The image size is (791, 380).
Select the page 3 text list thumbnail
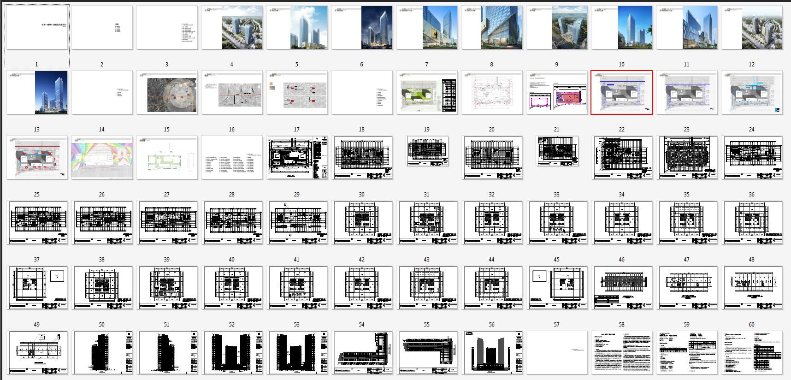click(x=167, y=28)
